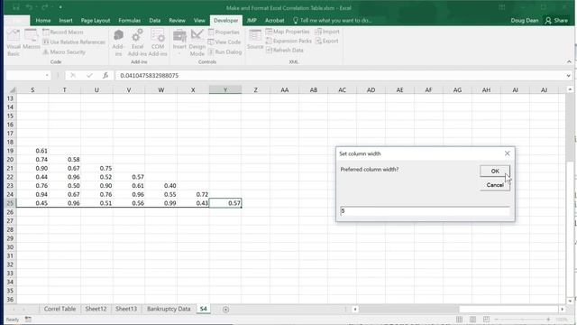
Task: Select the Bankruptcy Data sheet tab
Action: (x=169, y=309)
